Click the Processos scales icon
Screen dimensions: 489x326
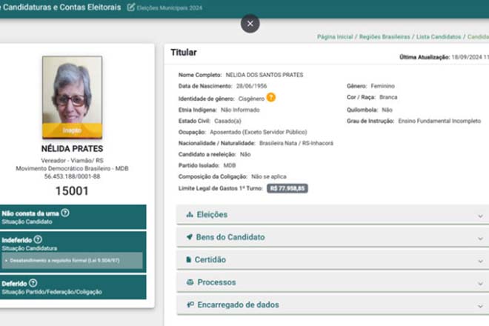(x=190, y=282)
